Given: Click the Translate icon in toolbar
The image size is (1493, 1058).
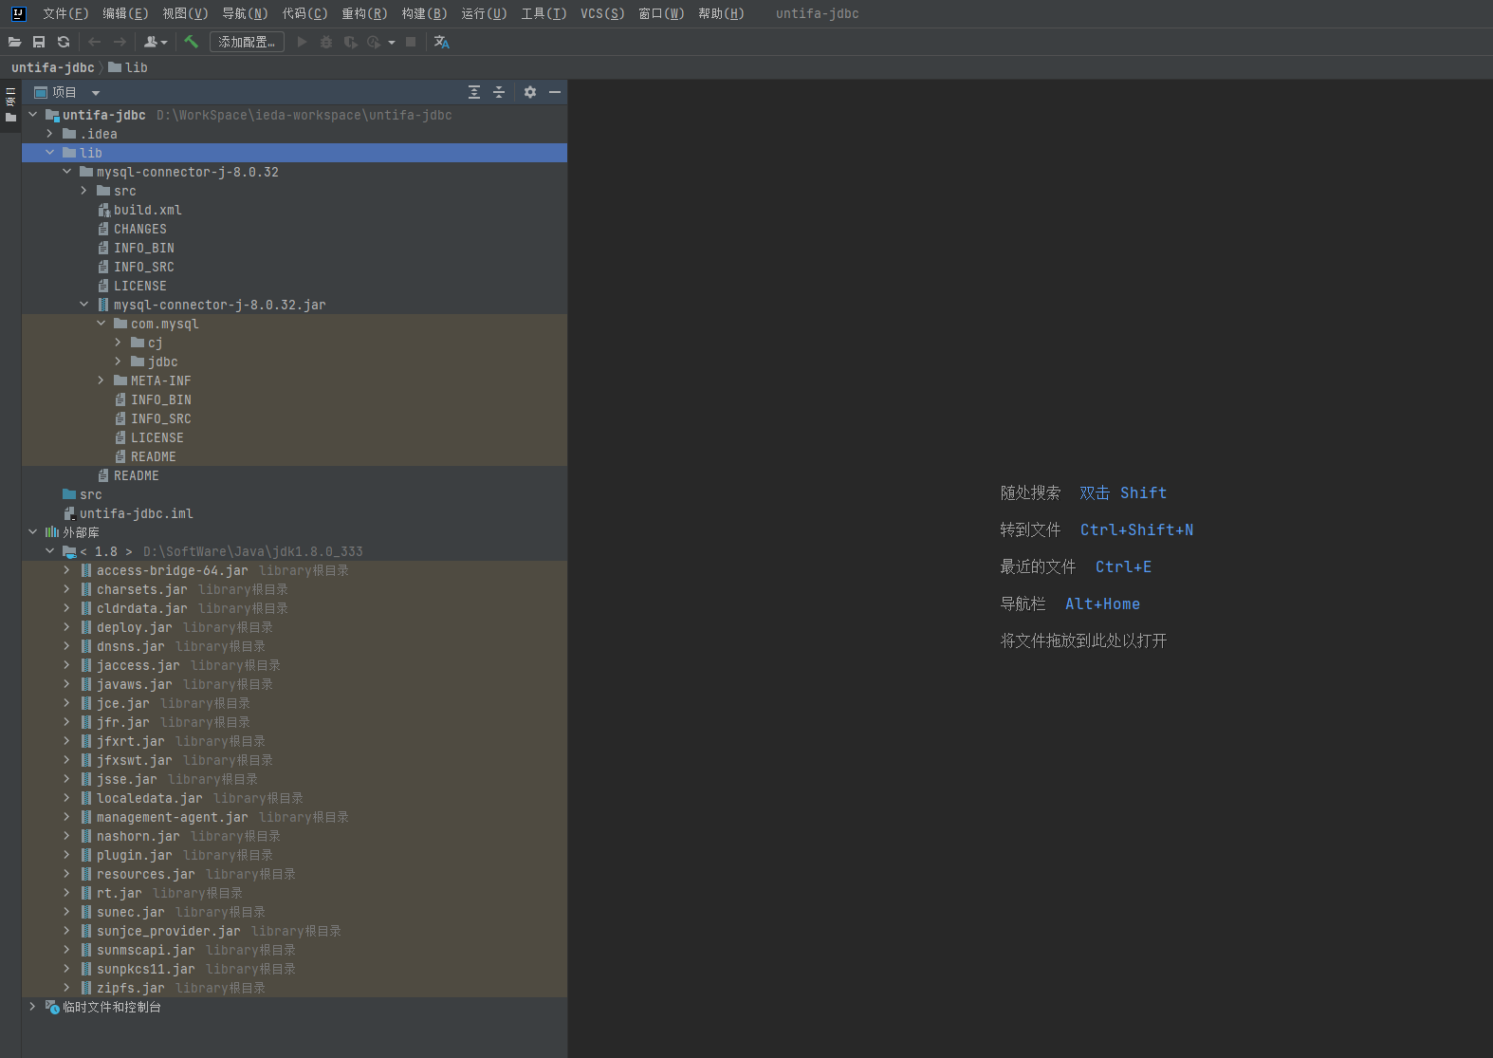Looking at the screenshot, I should pos(442,42).
